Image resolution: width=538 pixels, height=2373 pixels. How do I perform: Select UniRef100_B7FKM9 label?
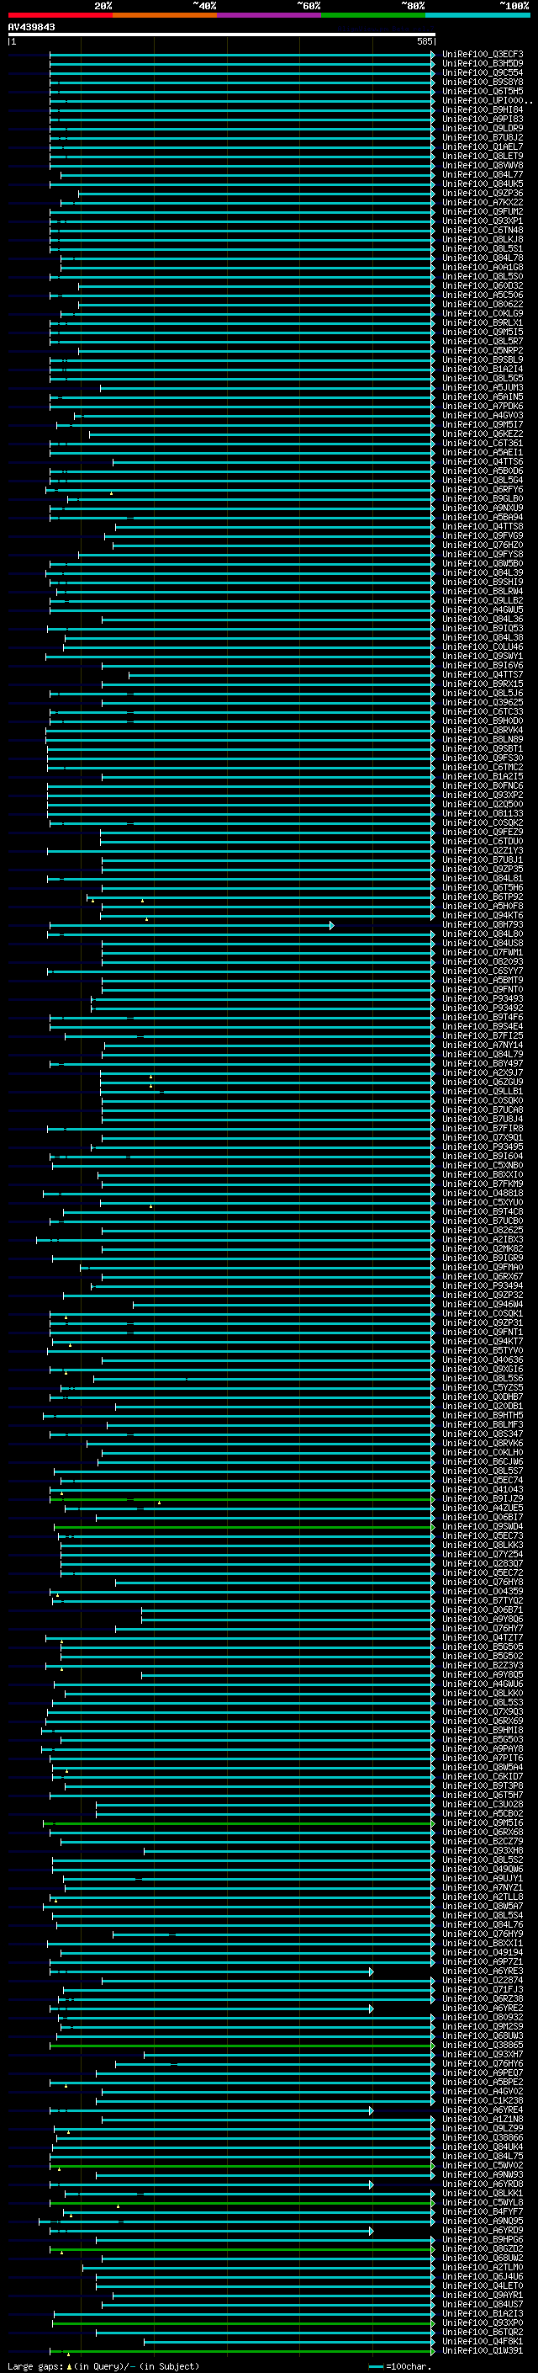[482, 1184]
